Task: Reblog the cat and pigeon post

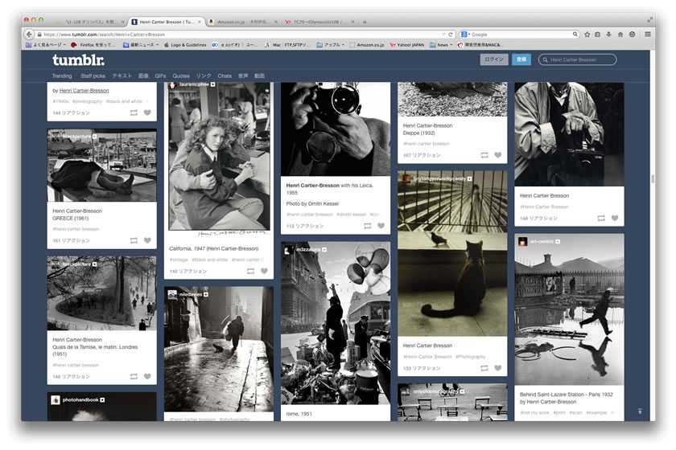Action: click(484, 368)
